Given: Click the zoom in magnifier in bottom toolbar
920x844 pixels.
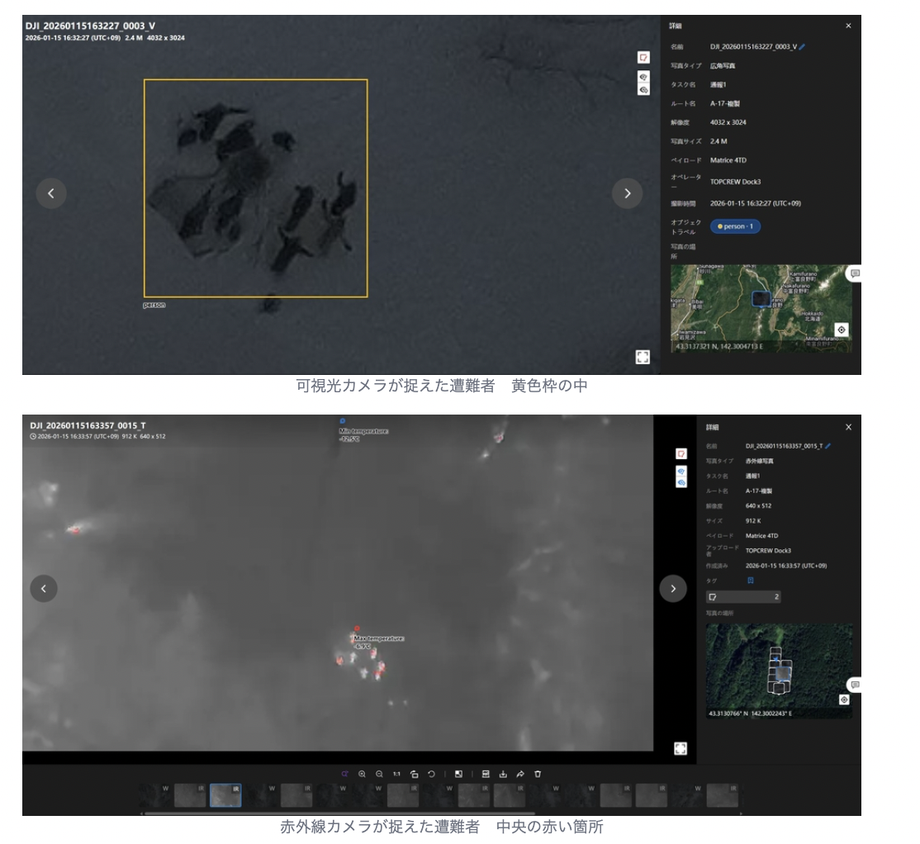Looking at the screenshot, I should click(362, 774).
